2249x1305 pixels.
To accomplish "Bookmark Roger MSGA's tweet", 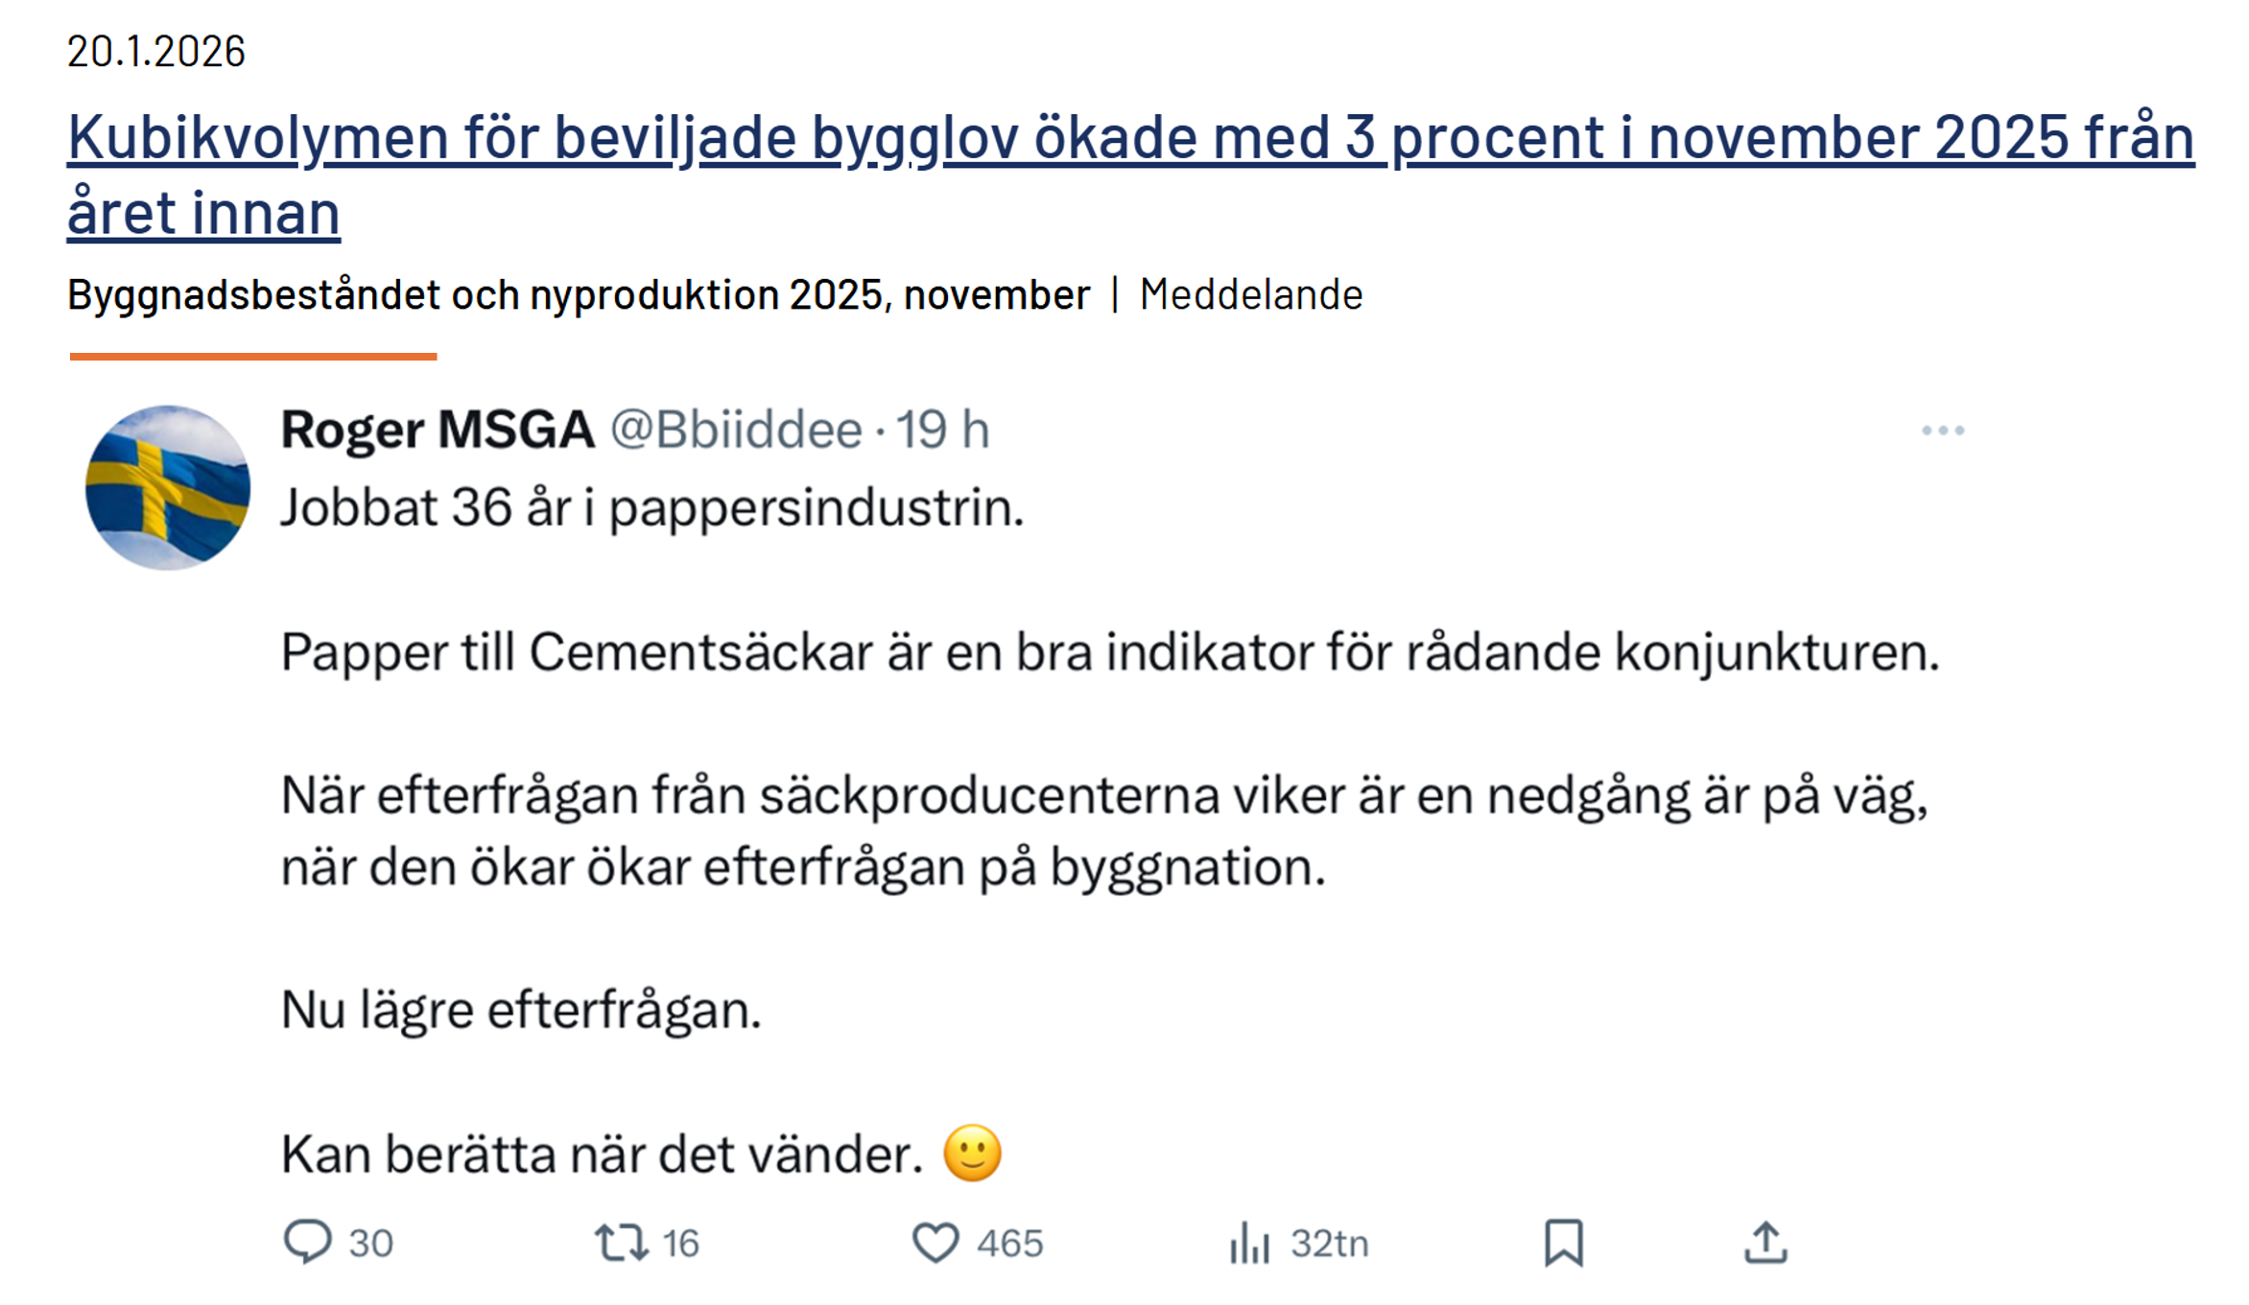I will 1563,1243.
